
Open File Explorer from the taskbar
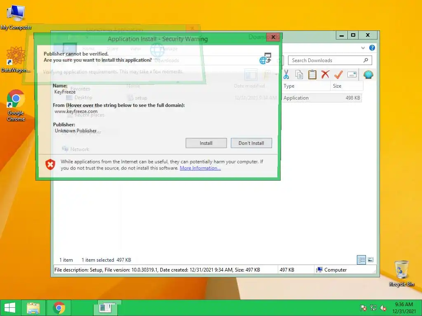33,308
